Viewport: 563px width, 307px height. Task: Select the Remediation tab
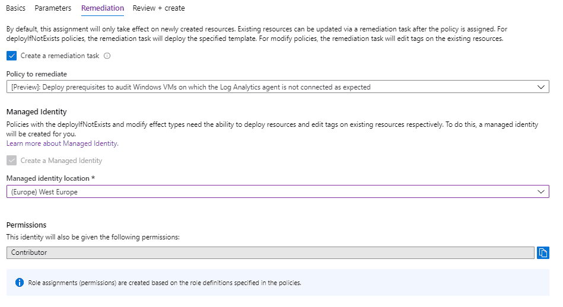(x=103, y=8)
